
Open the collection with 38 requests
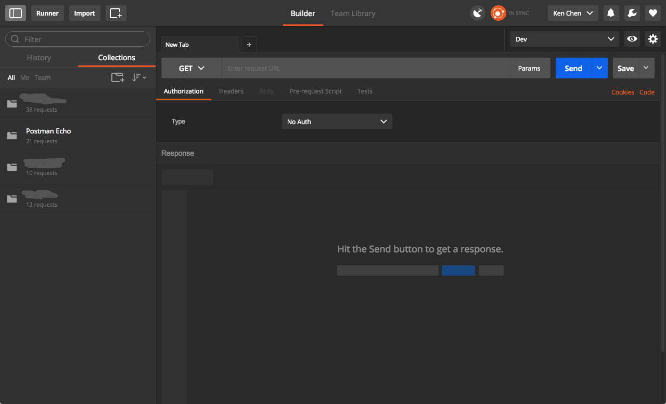(x=78, y=104)
